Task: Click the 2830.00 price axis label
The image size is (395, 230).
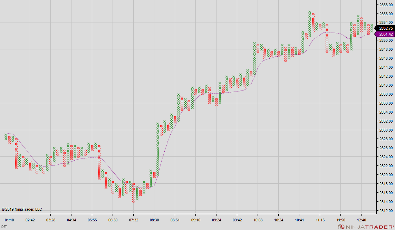Action: pyautogui.click(x=386, y=130)
